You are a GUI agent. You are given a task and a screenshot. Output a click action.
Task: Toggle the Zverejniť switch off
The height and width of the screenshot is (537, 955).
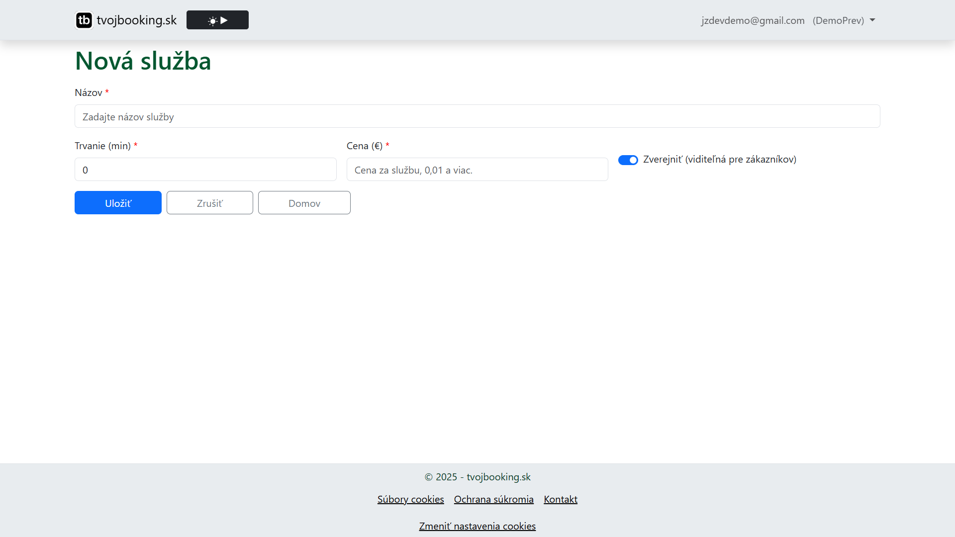(628, 160)
